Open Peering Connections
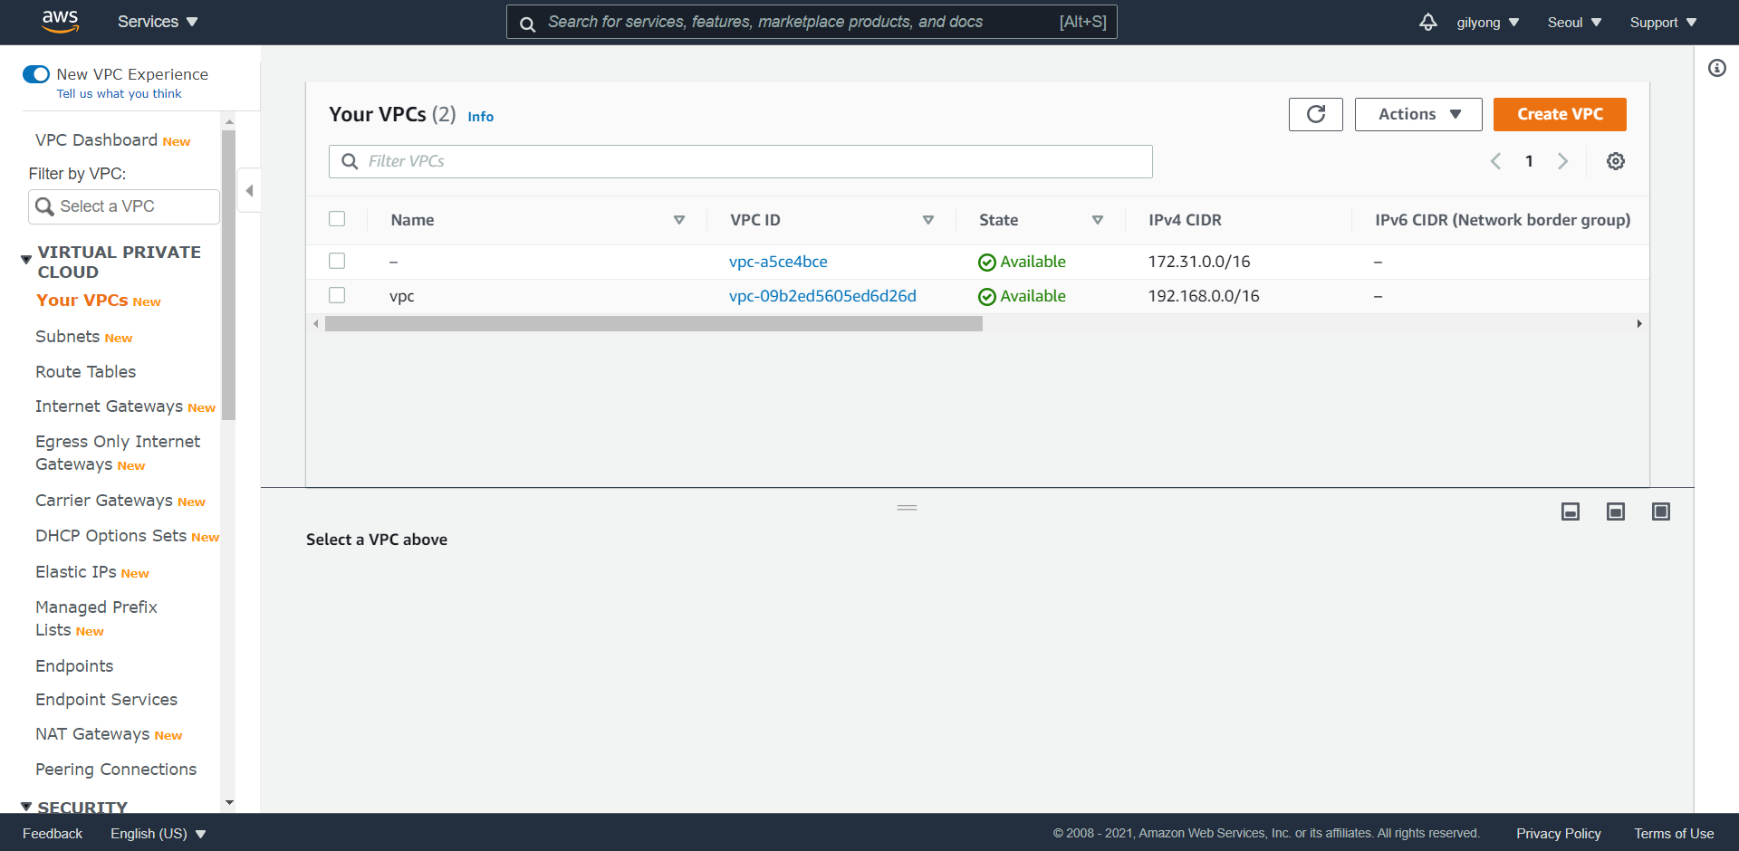 click(116, 770)
